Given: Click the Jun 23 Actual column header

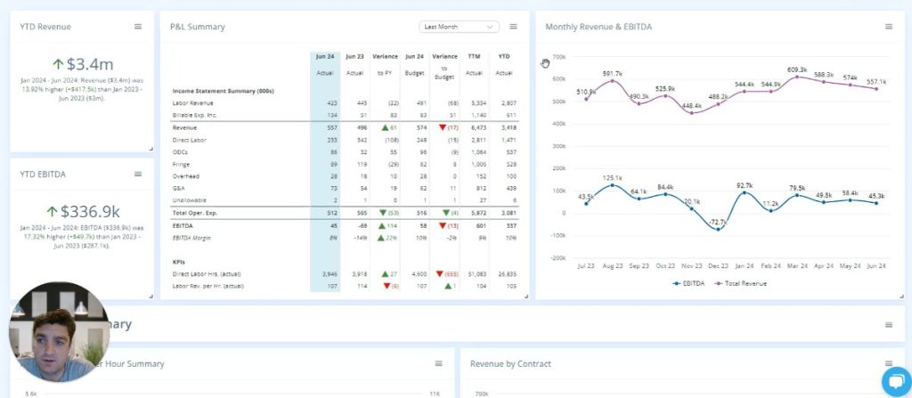Looking at the screenshot, I should click(x=354, y=65).
